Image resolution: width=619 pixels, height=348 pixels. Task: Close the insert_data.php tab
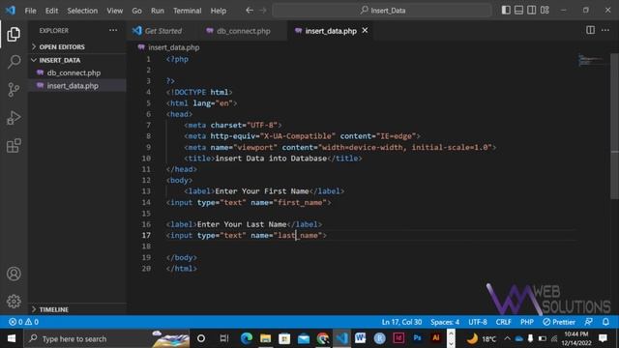tap(365, 30)
